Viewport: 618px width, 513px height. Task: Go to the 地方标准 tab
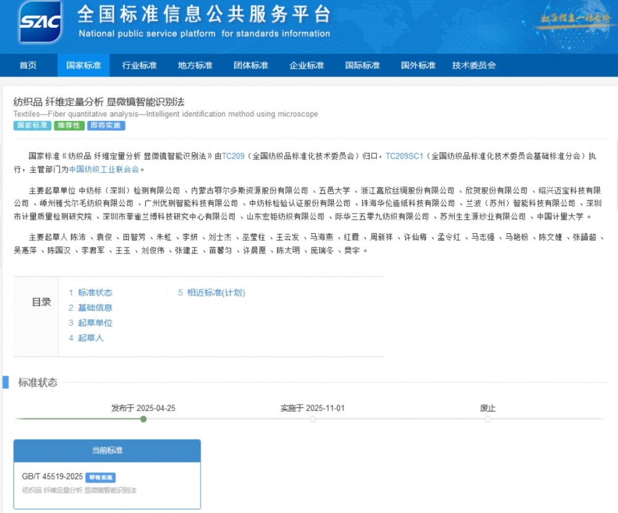195,65
